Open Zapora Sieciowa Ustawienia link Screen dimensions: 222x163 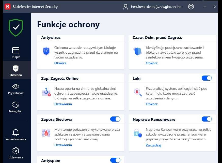pyautogui.click(x=63, y=145)
